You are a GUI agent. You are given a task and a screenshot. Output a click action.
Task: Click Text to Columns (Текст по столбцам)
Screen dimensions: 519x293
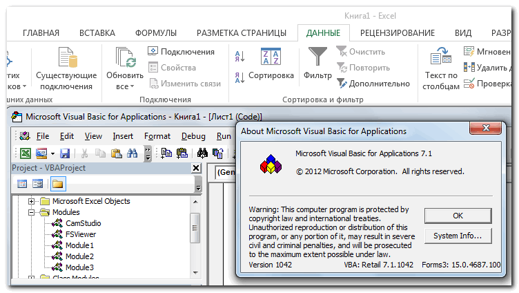(x=441, y=68)
